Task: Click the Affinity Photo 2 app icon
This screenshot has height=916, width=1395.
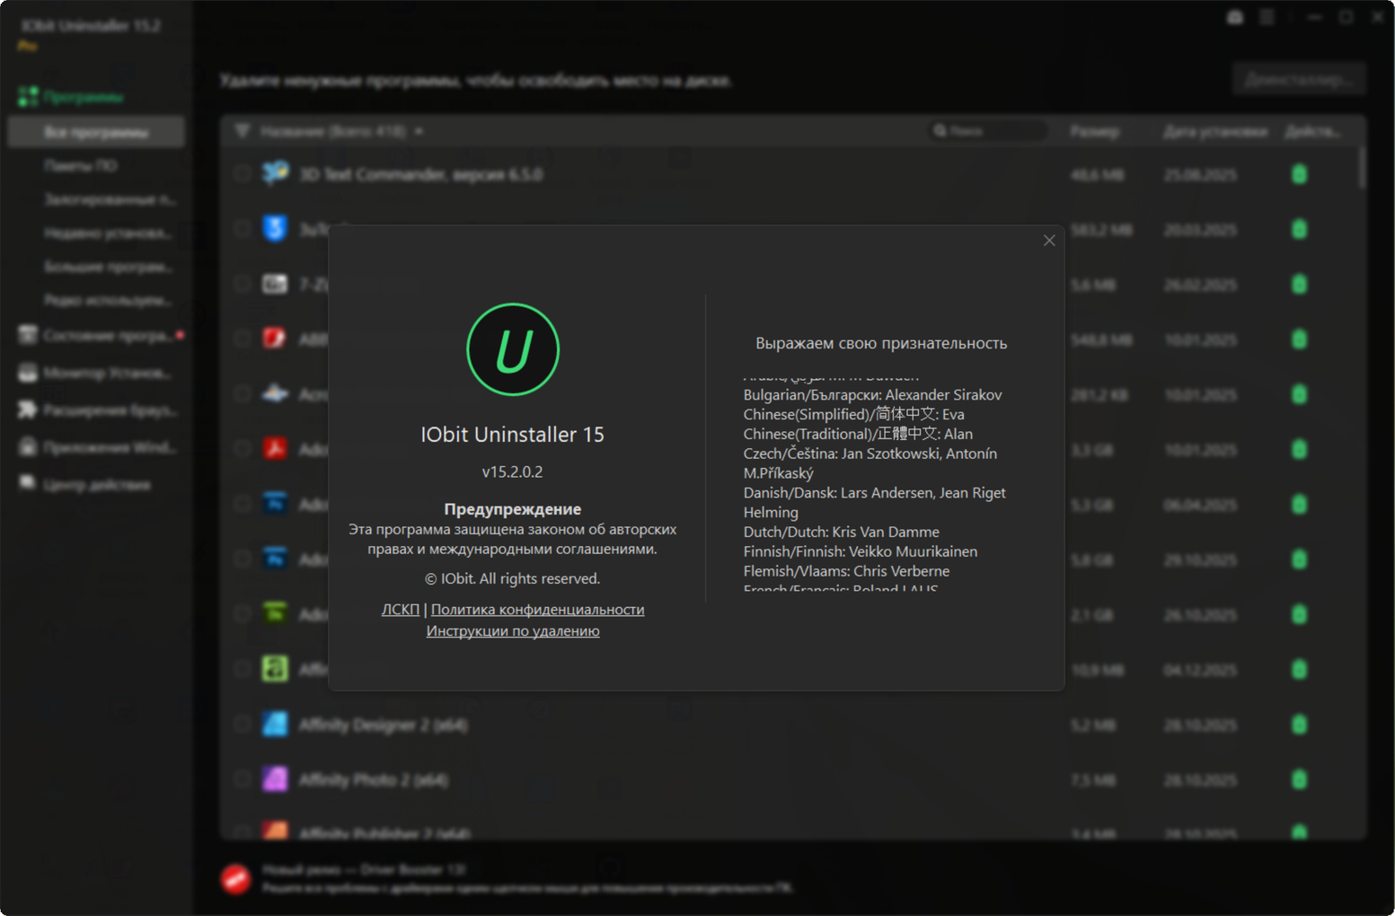Action: point(275,779)
